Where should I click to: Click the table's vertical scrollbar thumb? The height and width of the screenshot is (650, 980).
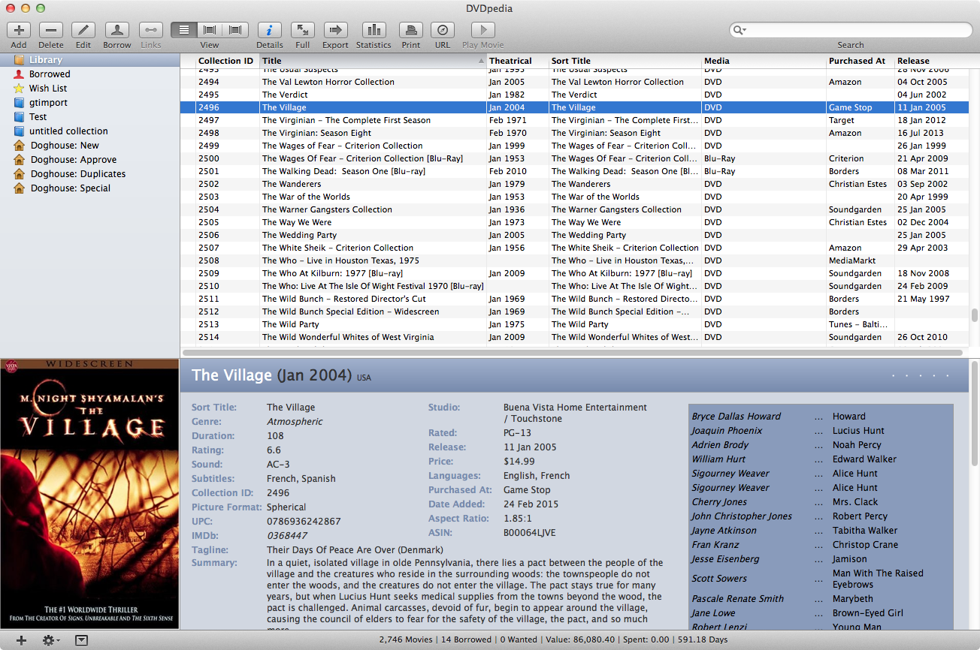point(975,315)
